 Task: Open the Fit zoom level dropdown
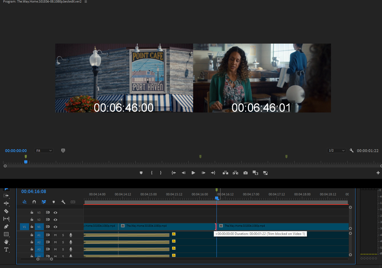44,151
